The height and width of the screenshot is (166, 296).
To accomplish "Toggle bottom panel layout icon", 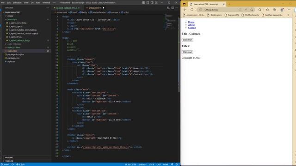I will click(x=148, y=3).
